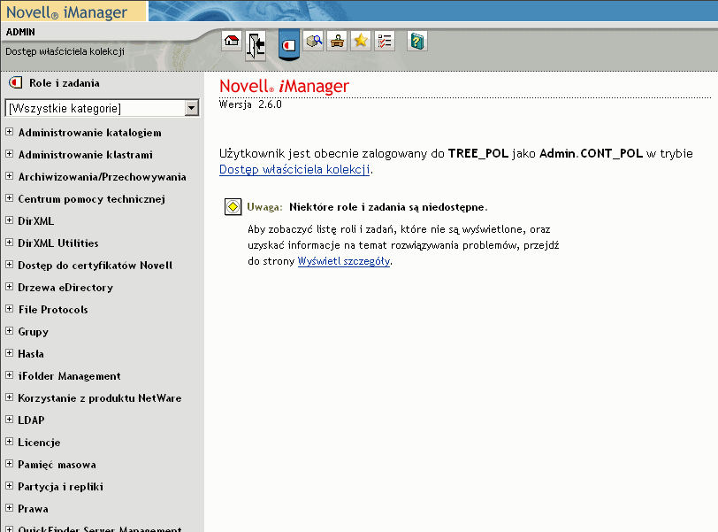
Task: Click Novell iManager logo banner
Action: coord(73,12)
